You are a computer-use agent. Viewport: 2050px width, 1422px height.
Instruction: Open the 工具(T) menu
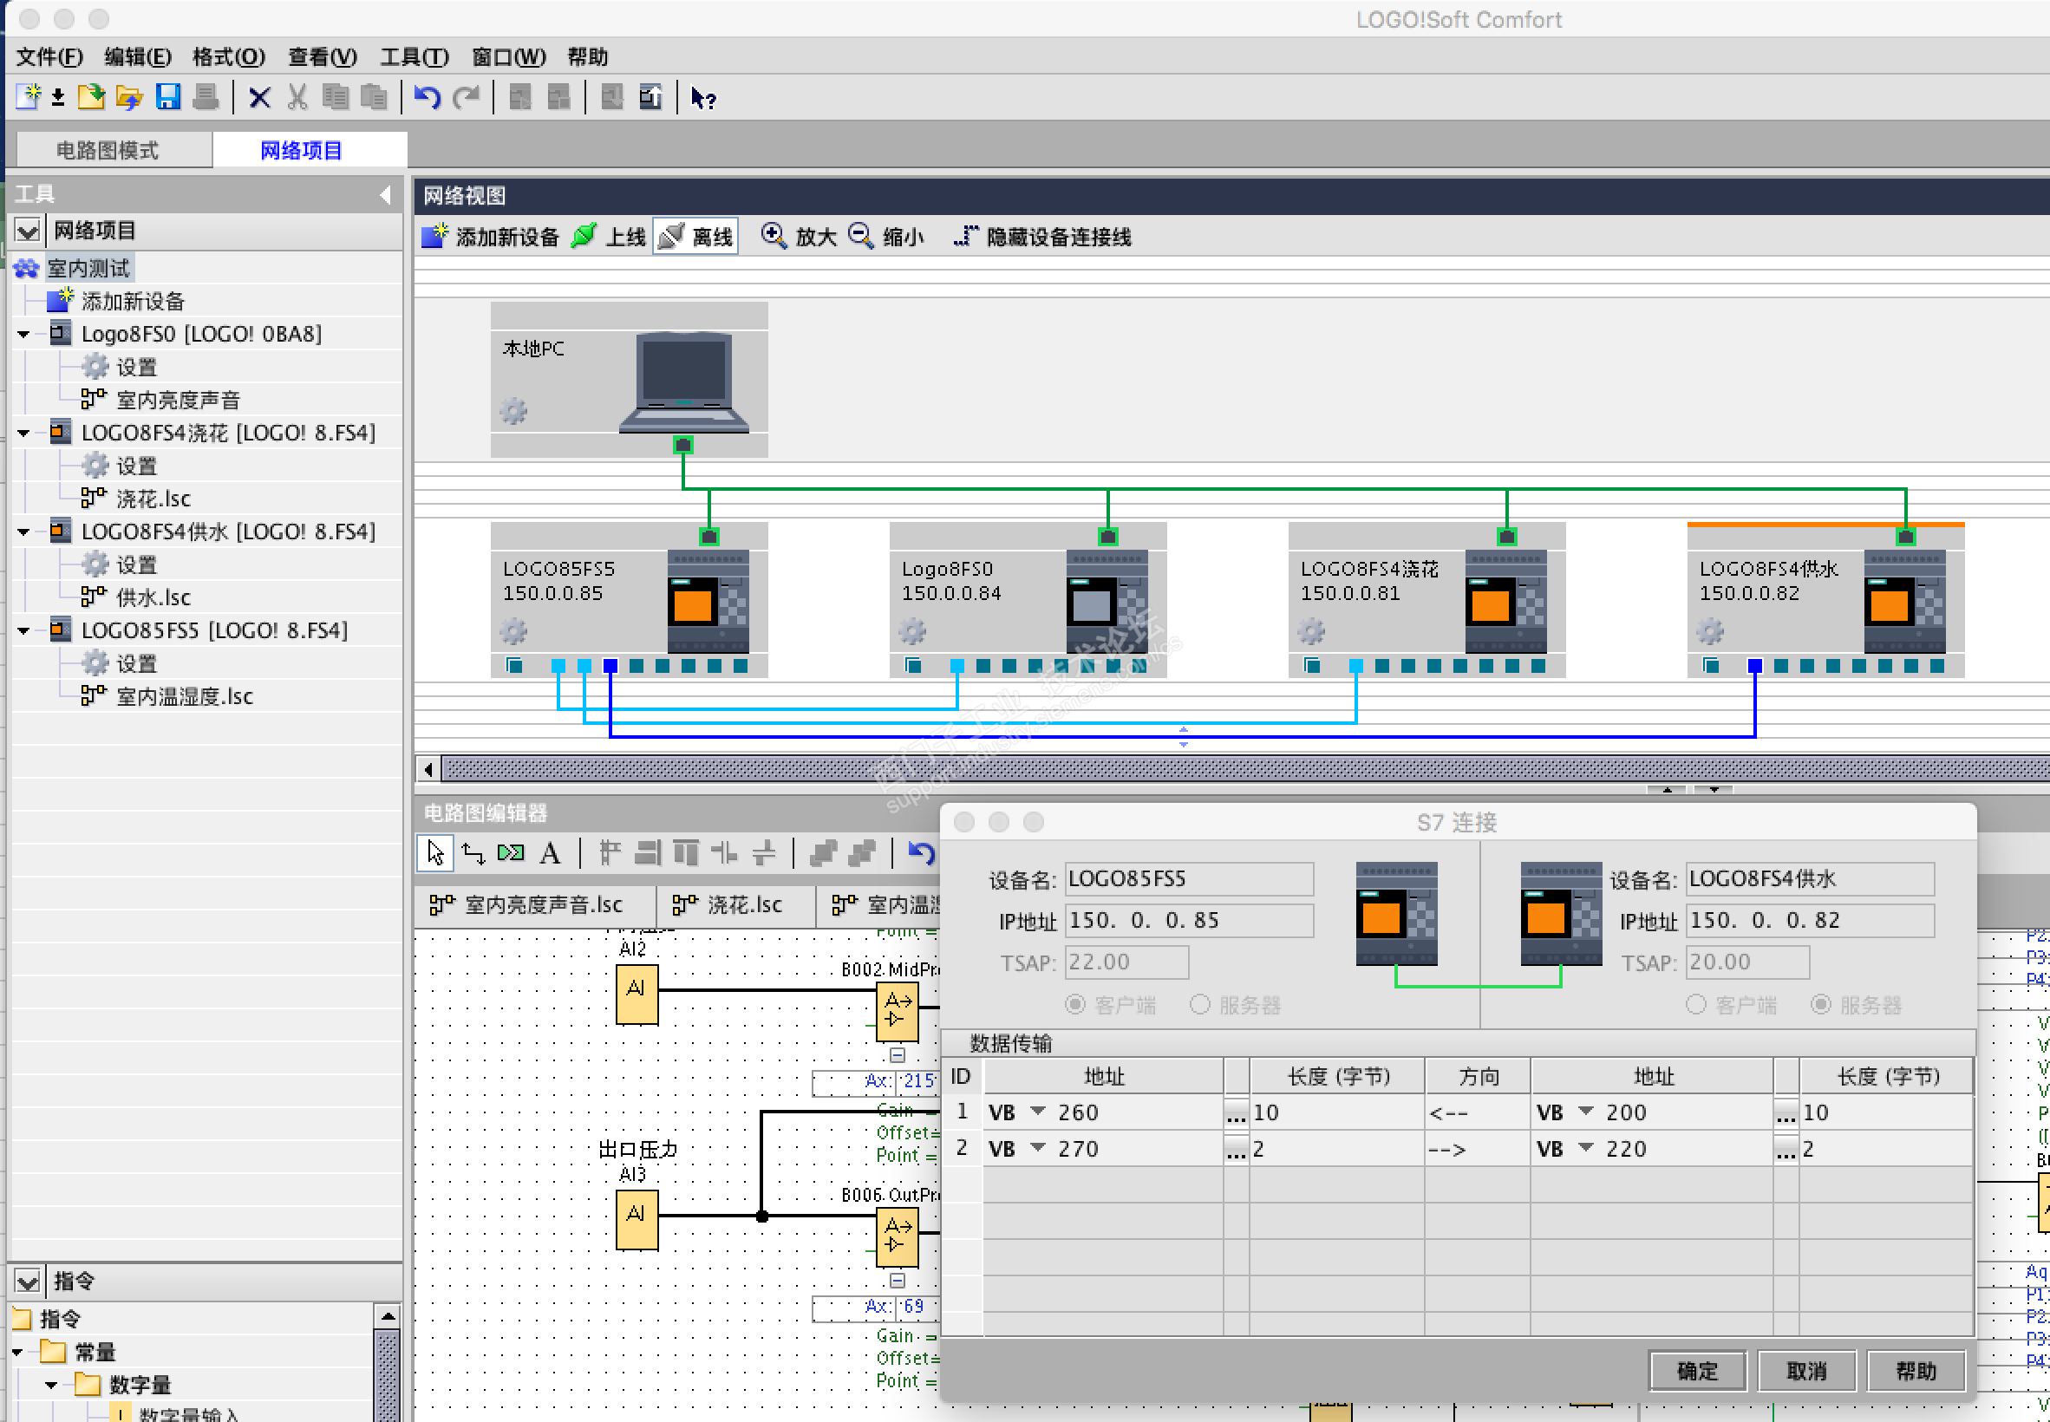coord(415,57)
